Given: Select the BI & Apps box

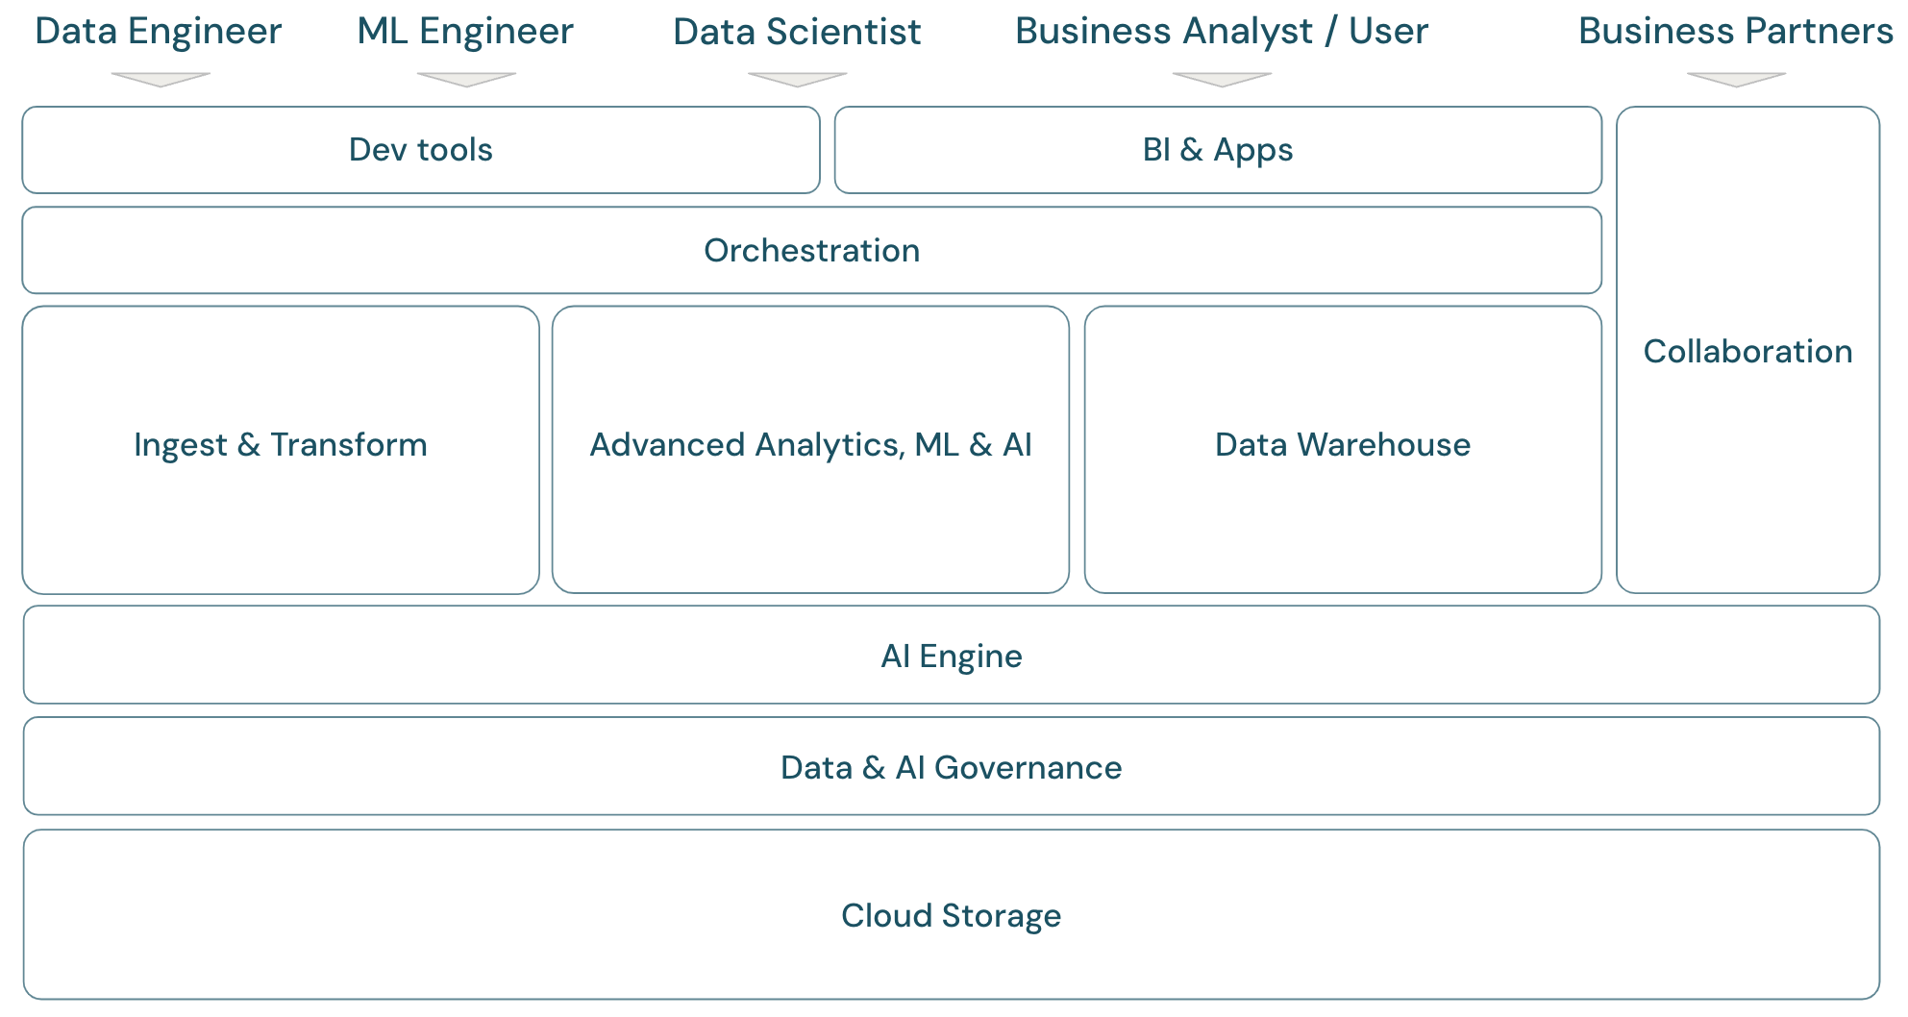Looking at the screenshot, I should click(1217, 150).
